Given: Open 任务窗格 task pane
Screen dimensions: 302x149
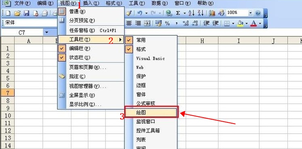Looking at the screenshot, I should pyautogui.click(x=91, y=30).
